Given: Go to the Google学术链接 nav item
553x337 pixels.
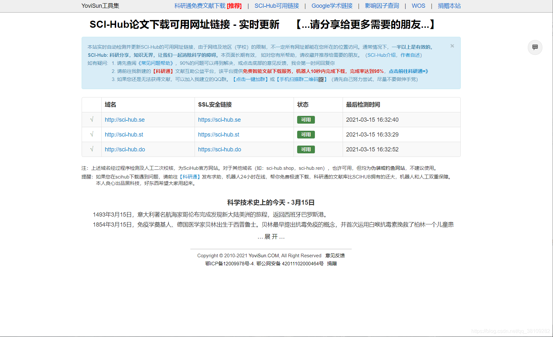Looking at the screenshot, I should (332, 6).
